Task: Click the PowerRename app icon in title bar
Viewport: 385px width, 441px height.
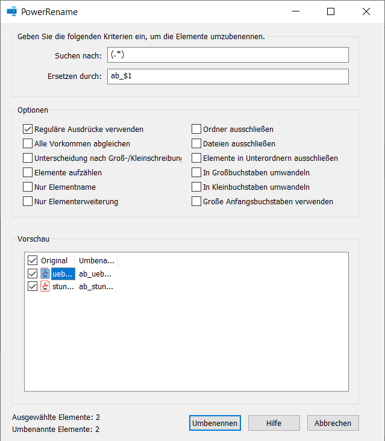Action: tap(12, 12)
